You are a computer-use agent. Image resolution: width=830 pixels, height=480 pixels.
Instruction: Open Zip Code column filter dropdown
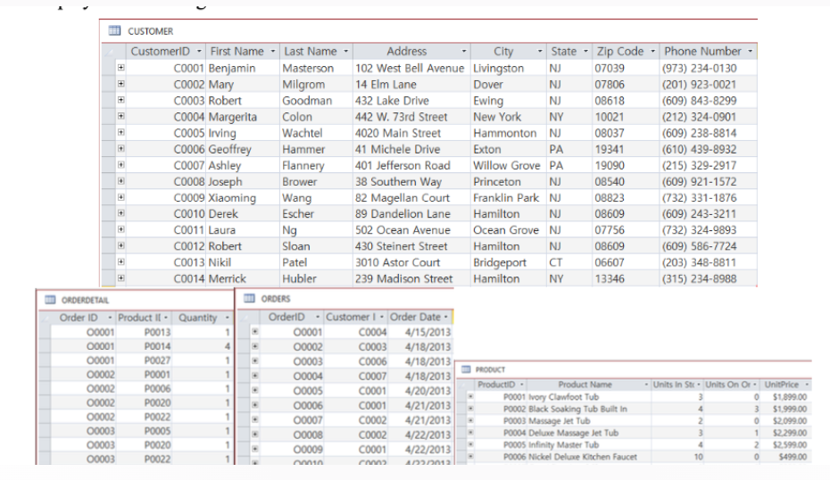[x=652, y=52]
